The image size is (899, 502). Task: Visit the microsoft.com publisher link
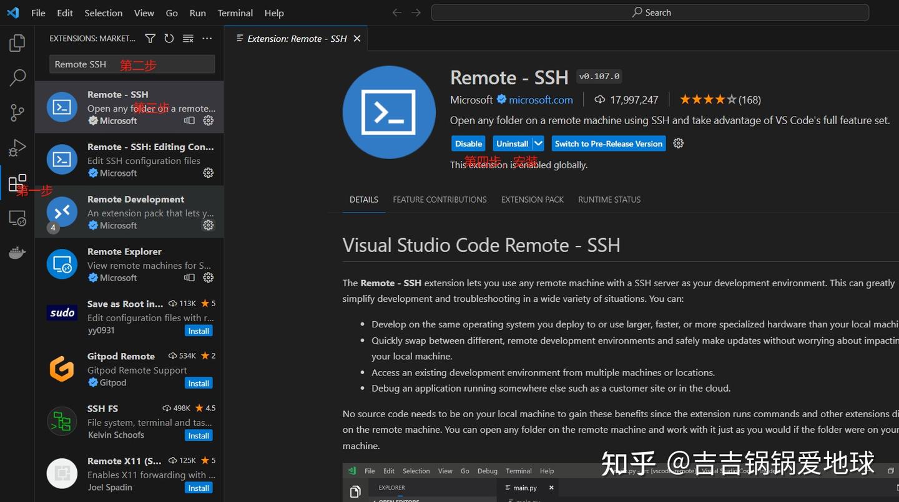540,99
